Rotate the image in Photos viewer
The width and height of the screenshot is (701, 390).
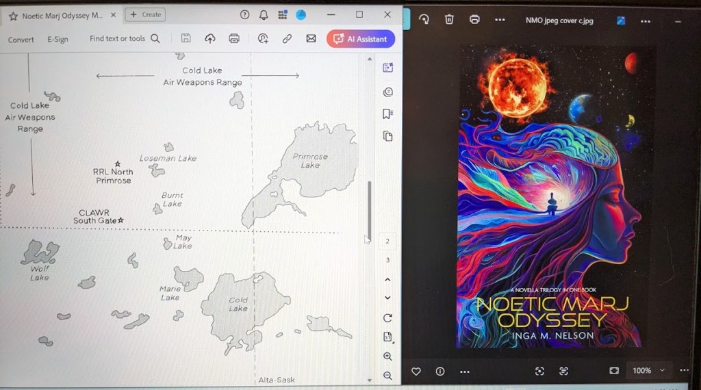[424, 20]
